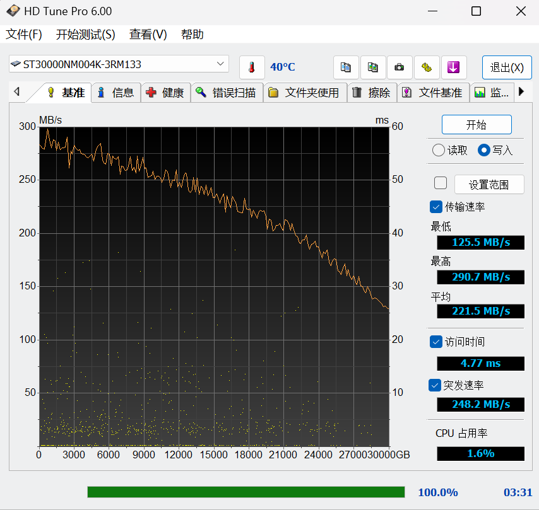The height and width of the screenshot is (510, 539).
Task: Click the thermometer temperature icon
Action: coord(252,67)
